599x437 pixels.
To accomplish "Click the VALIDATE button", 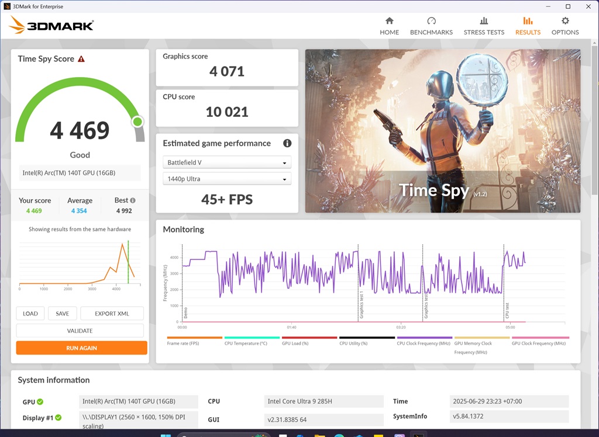I will tap(80, 331).
